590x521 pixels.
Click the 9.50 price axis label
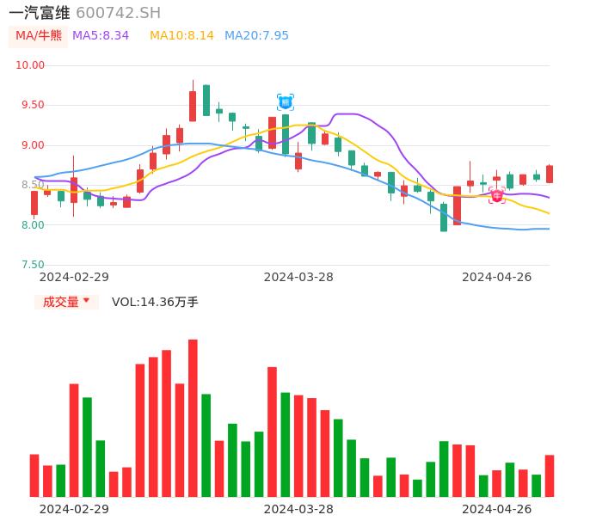[33, 105]
